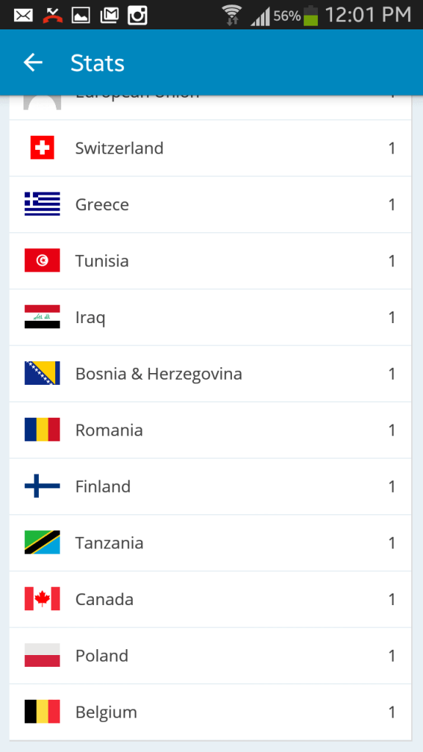423x752 pixels.
Task: Tap the Canada flag icon
Action: 42,599
